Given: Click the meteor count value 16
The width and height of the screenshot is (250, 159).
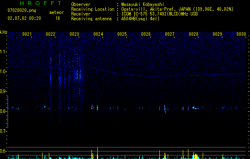Looking at the screenshot, I should coord(58,18).
